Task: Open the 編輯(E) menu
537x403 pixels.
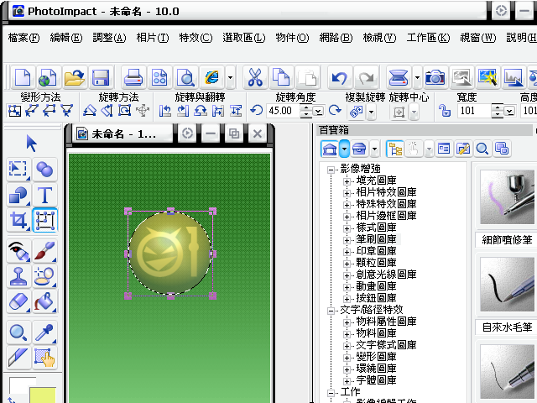Action: click(66, 37)
